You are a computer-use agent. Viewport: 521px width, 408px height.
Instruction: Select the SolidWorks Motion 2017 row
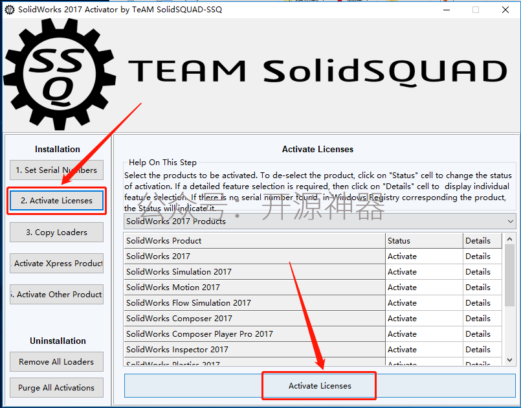[254, 288]
